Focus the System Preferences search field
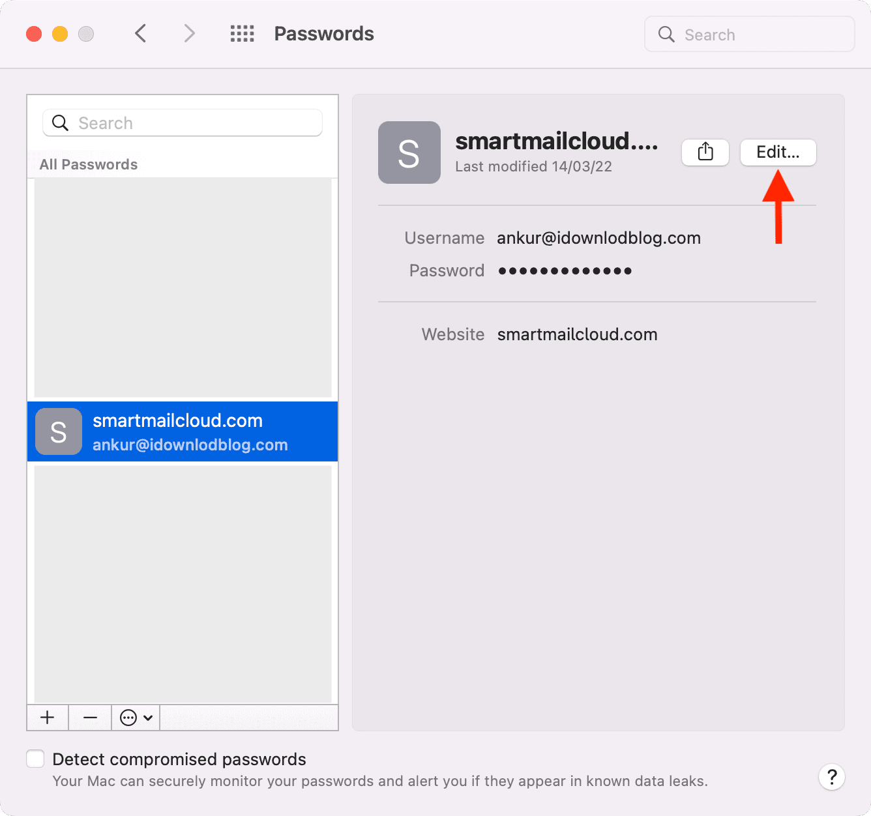Viewport: 871px width, 816px height. tap(750, 34)
